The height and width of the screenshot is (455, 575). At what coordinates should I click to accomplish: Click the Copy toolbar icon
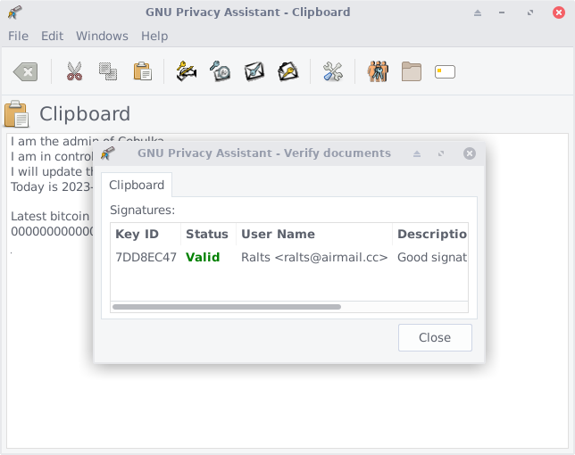point(108,71)
